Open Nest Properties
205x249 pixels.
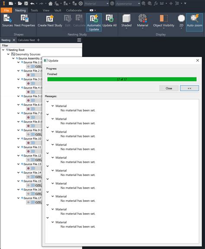pyautogui.click(x=25, y=21)
